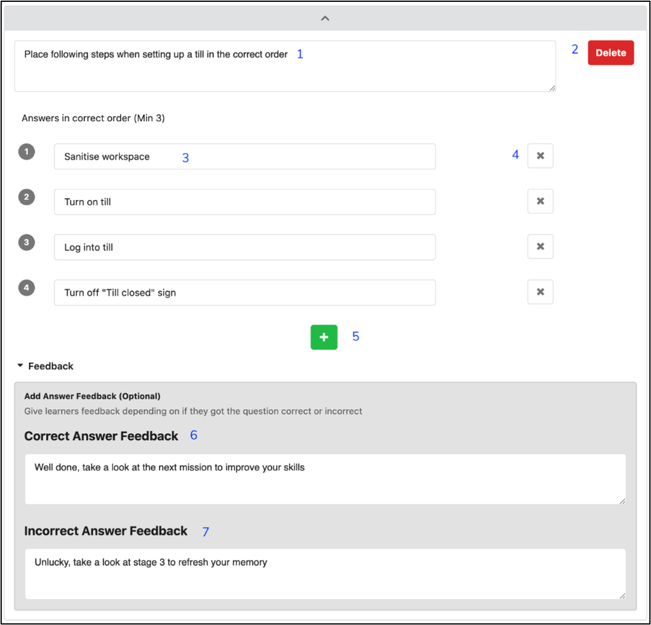This screenshot has height=625, width=651.
Task: Click the step 4 number badge
Action: [26, 288]
